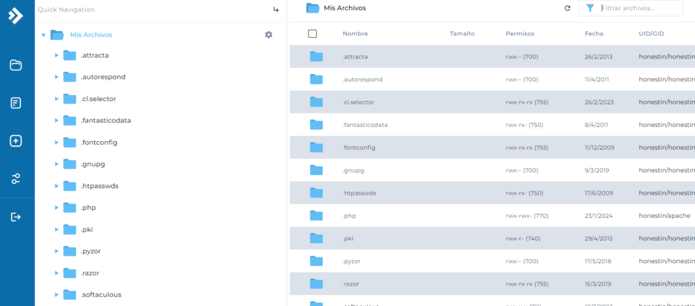
Task: Click the logout sidebar icon
Action: coord(16,217)
